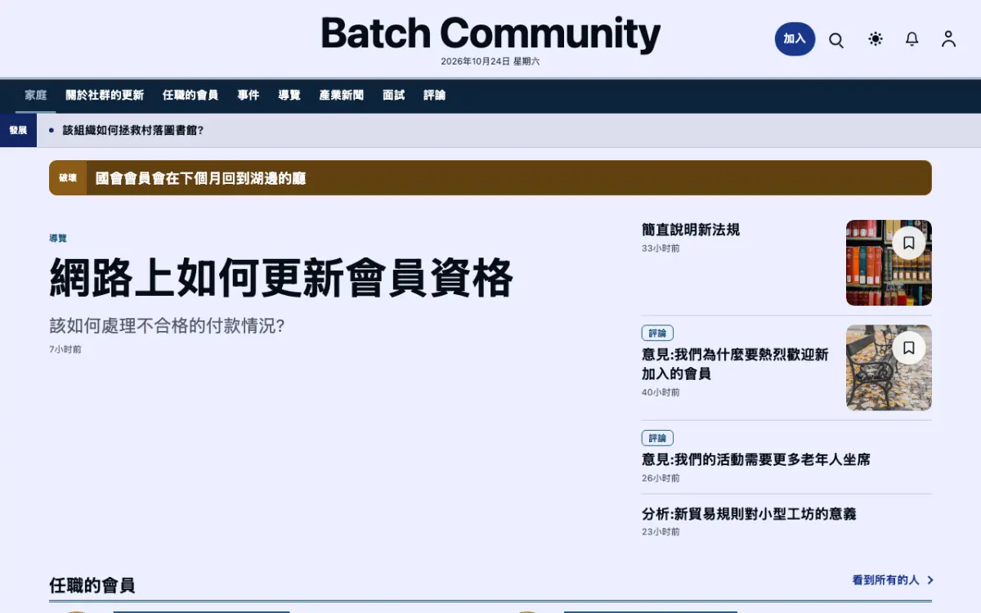Bookmark the 簡直說明新法規 article
Screen dimensions: 981x613
[908, 243]
